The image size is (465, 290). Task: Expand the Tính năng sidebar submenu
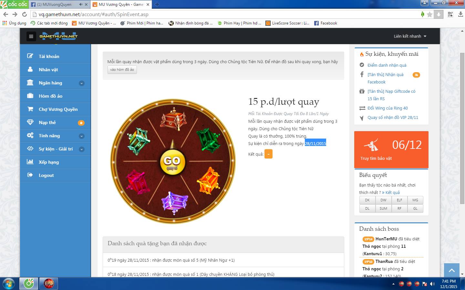[82, 136]
